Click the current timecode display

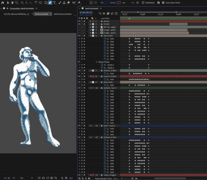86,12
